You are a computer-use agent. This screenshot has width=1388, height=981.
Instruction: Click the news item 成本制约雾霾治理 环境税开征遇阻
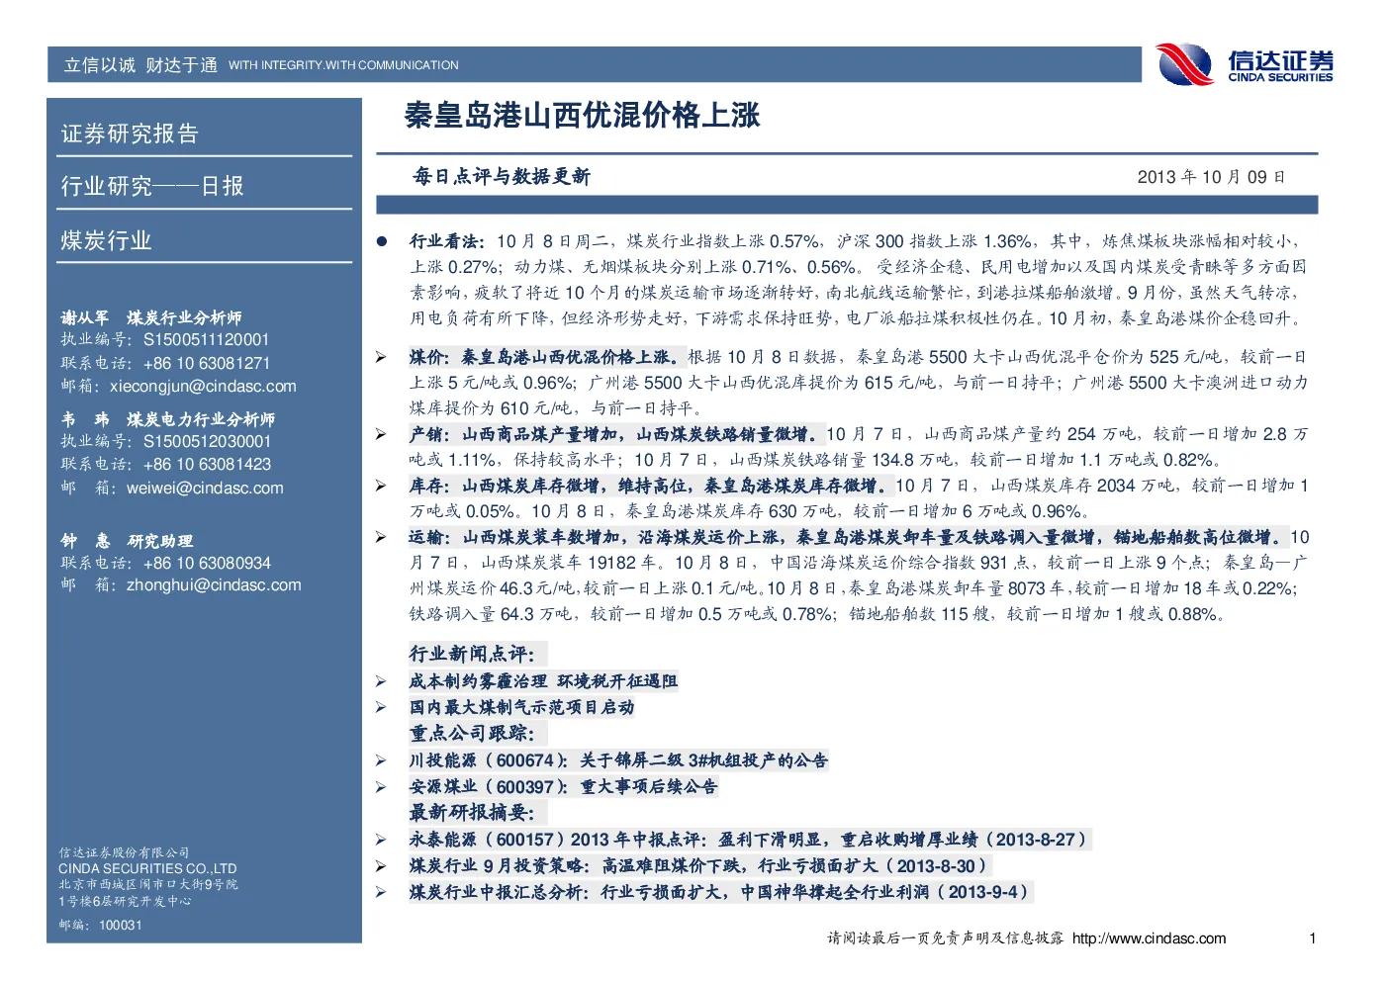[x=543, y=681]
